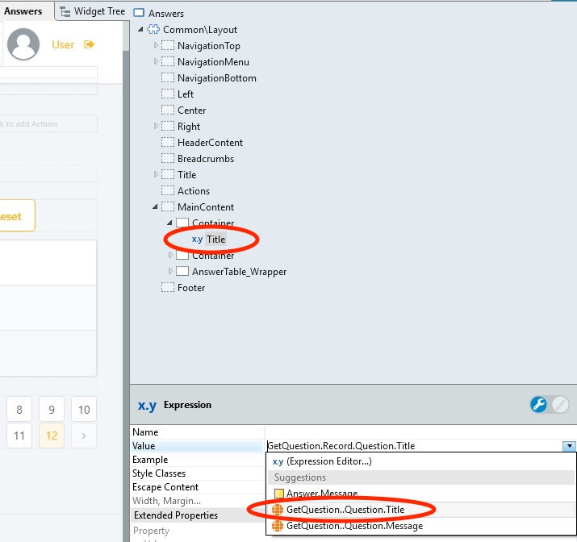Switch to styles with the brush icon

(x=561, y=404)
